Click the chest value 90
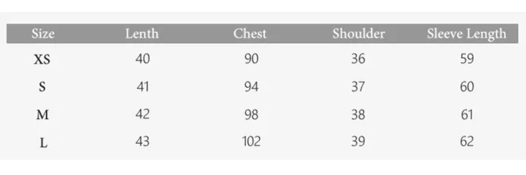The height and width of the screenshot is (175, 526). click(x=251, y=59)
